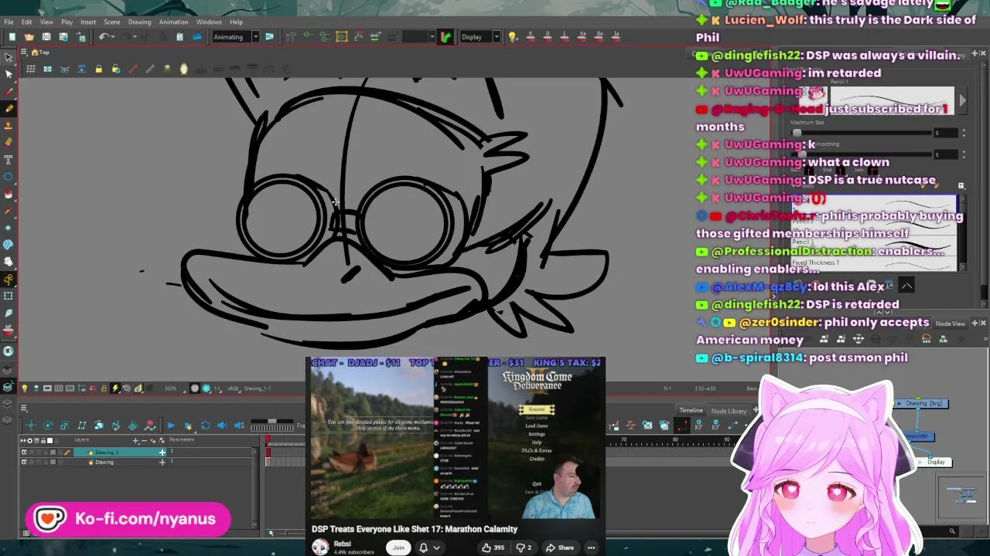
Task: Open the Animation menu
Action: (x=173, y=22)
